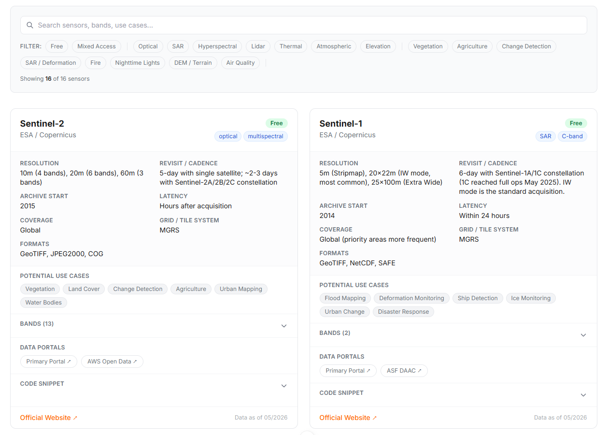Click 'Within 24 hours' latency value

(484, 216)
